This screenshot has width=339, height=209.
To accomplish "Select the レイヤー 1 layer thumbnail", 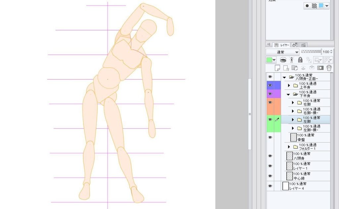I will [x=289, y=166].
